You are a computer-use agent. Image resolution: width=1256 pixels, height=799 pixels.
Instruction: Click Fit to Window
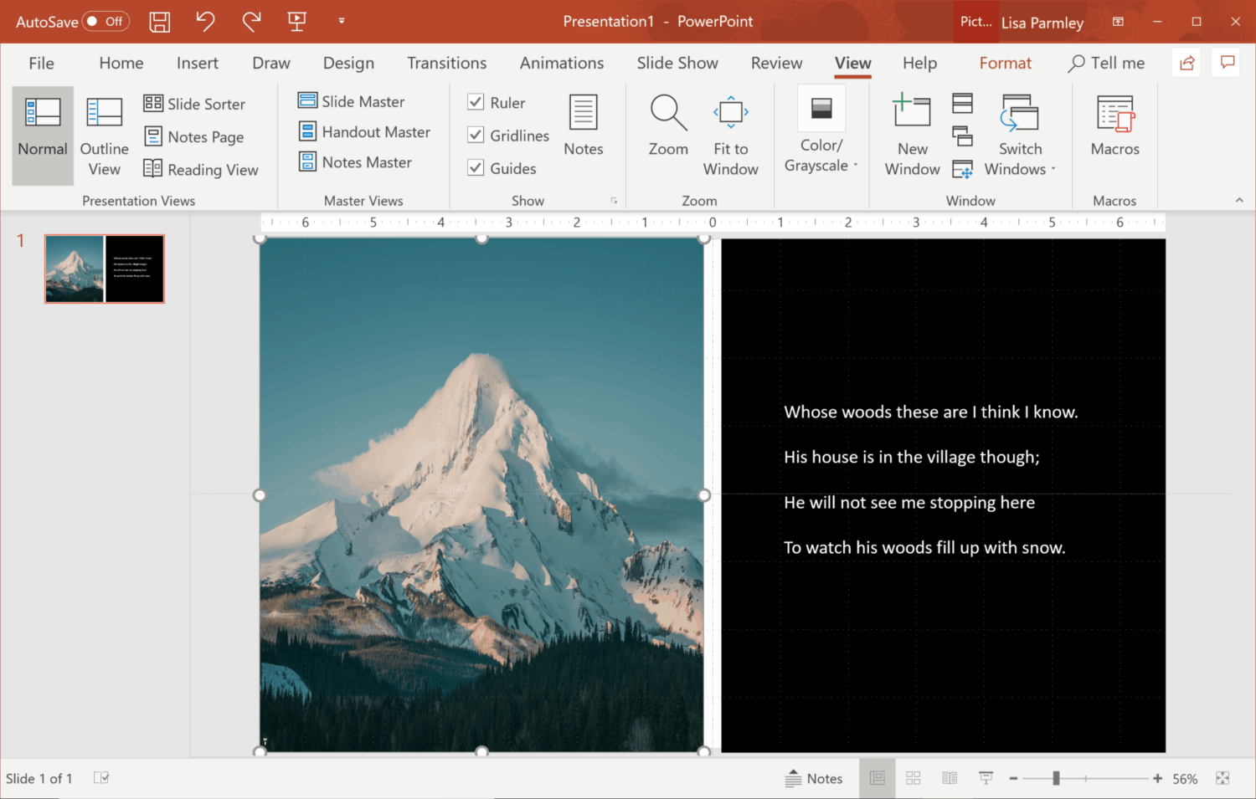tap(731, 136)
